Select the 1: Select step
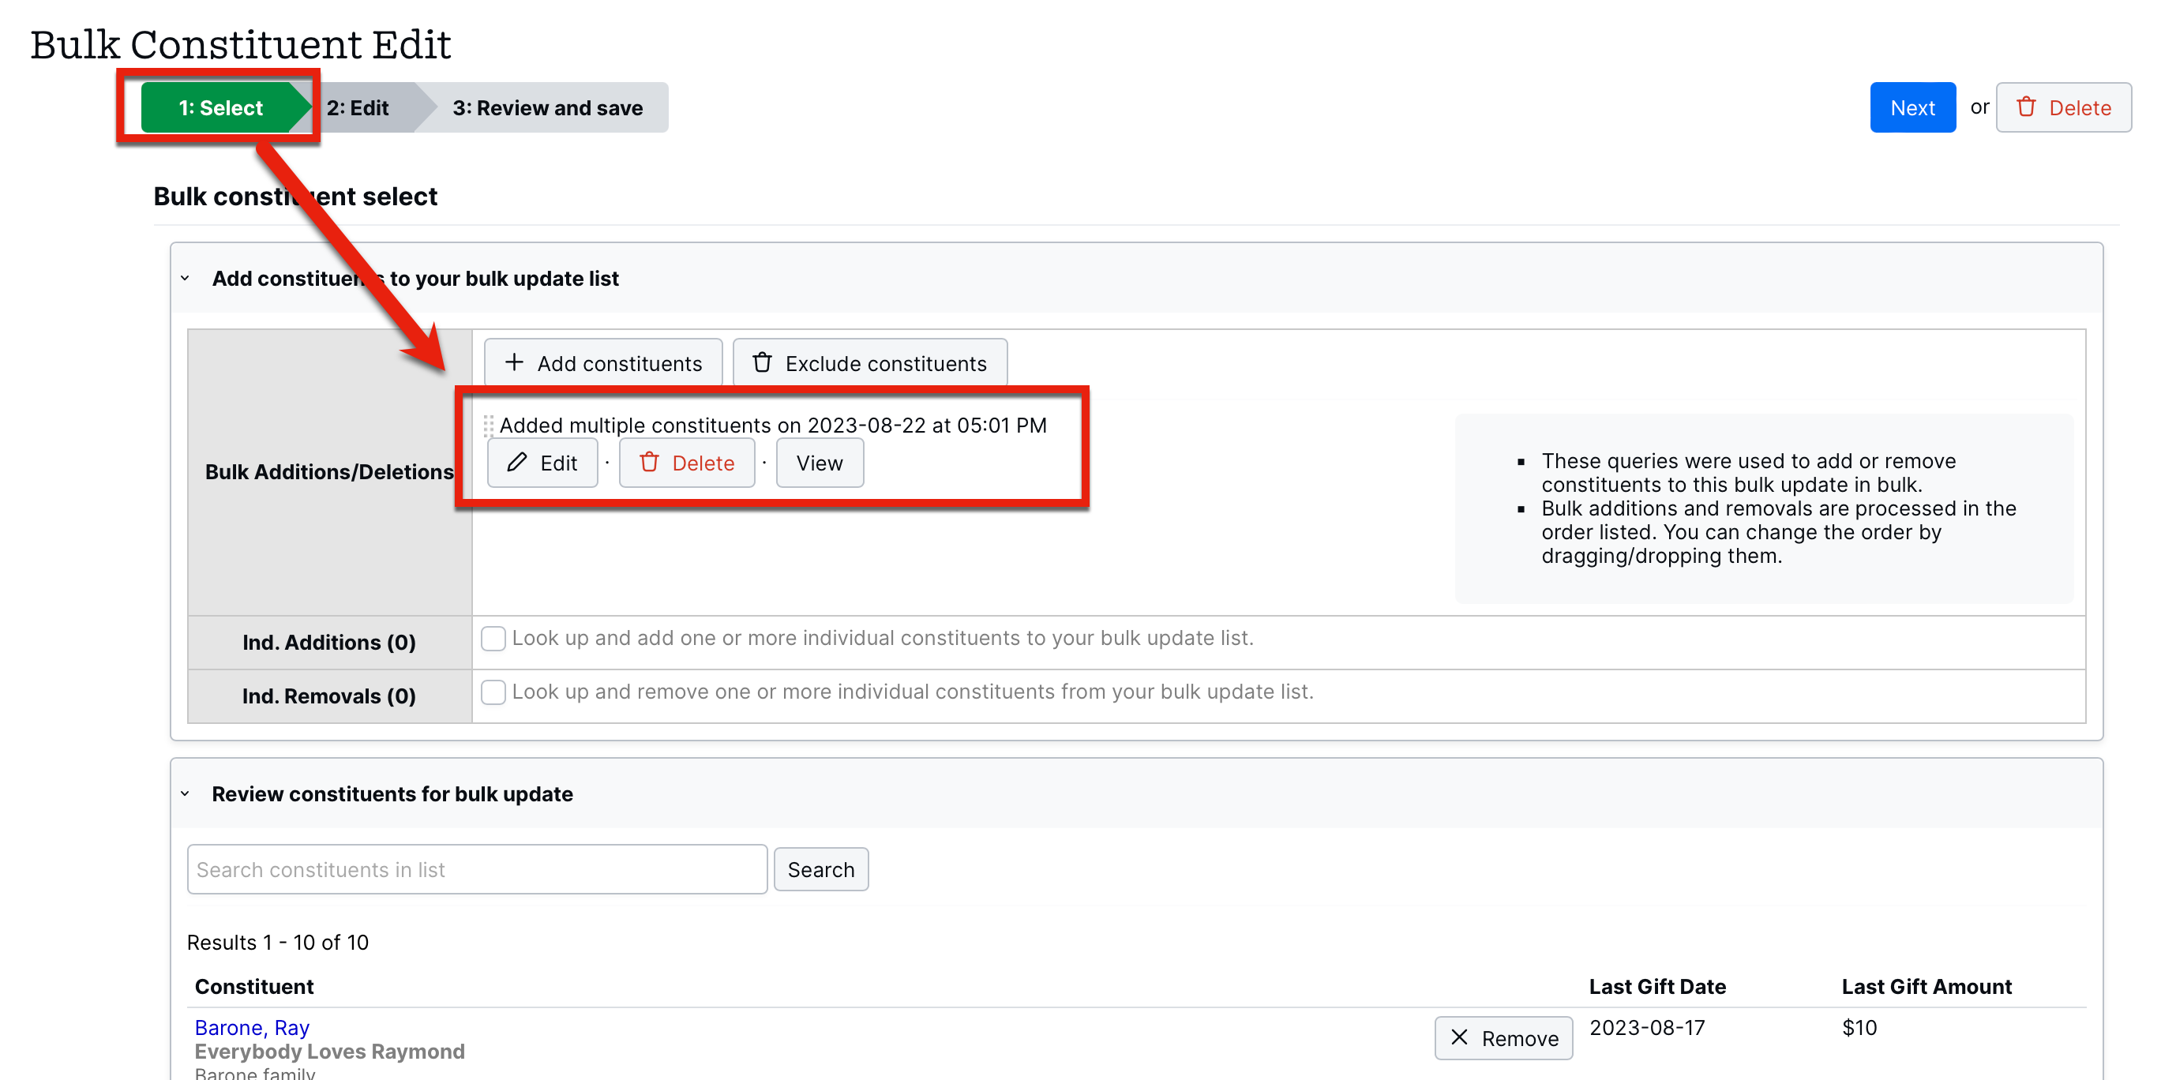 point(220,108)
